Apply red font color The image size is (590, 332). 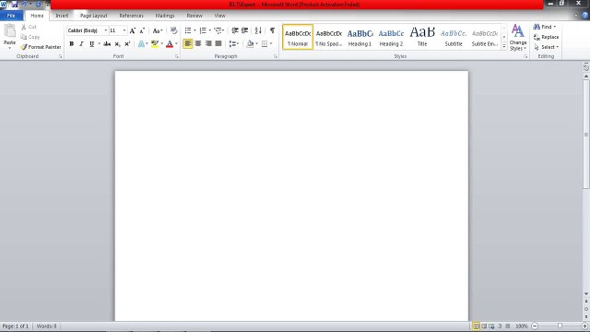[170, 44]
